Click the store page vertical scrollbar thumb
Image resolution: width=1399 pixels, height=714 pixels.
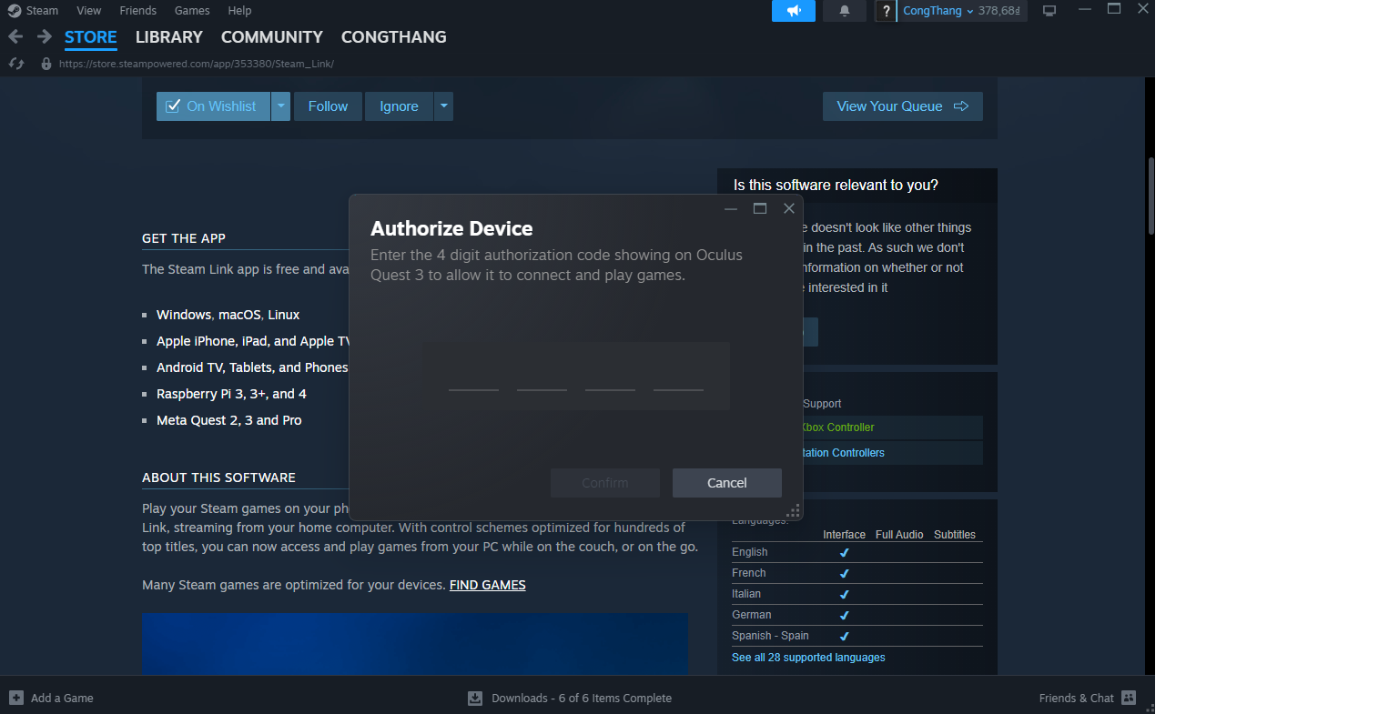coord(1151,196)
